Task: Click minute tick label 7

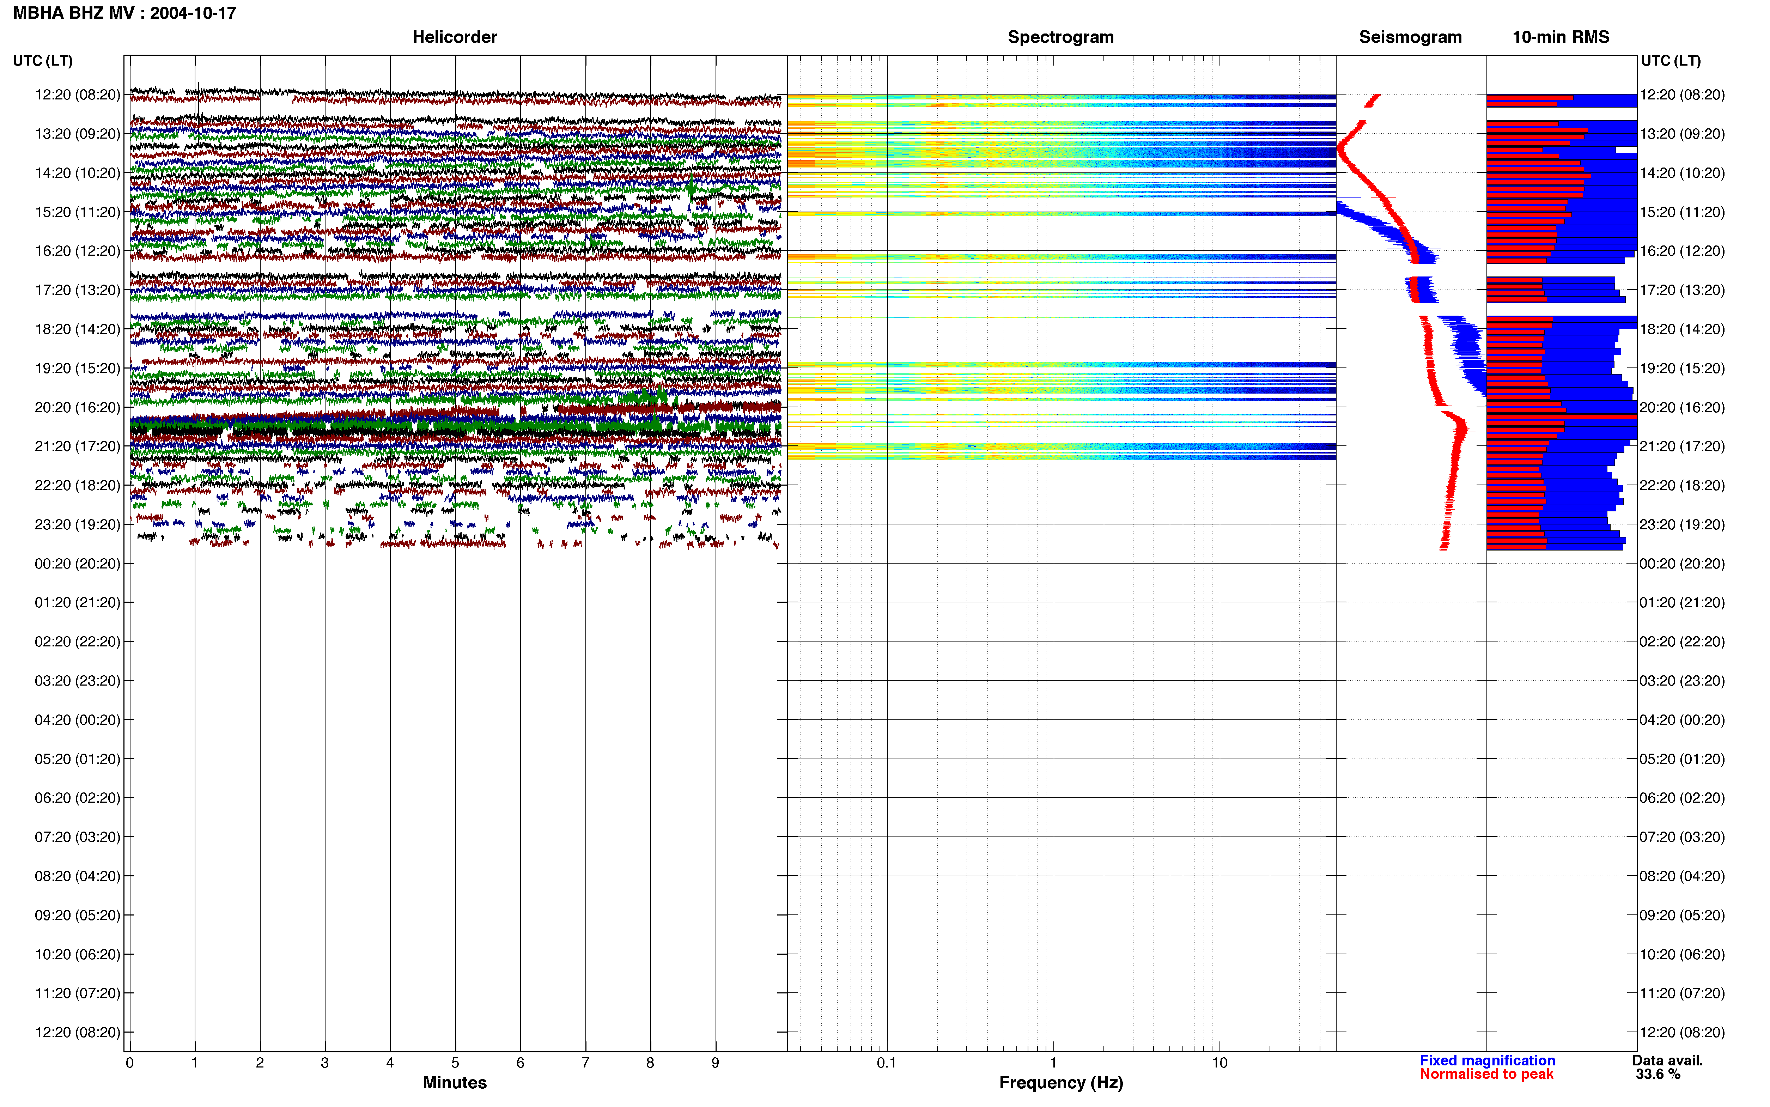Action: pyautogui.click(x=586, y=1063)
